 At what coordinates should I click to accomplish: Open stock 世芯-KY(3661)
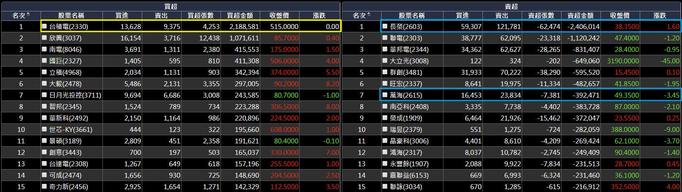pyautogui.click(x=70, y=129)
